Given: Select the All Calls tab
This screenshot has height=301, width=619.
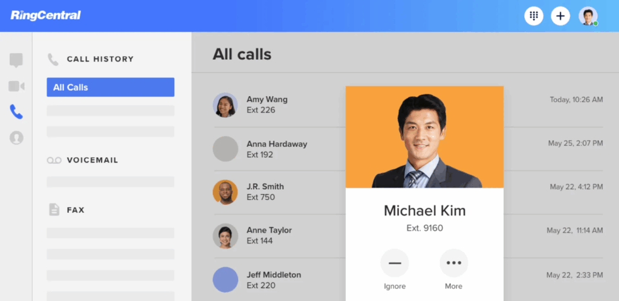Looking at the screenshot, I should tap(110, 87).
